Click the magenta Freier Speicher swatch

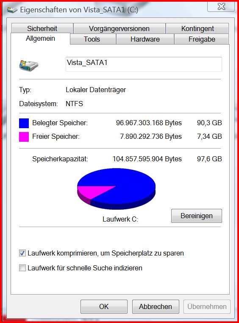(24, 137)
